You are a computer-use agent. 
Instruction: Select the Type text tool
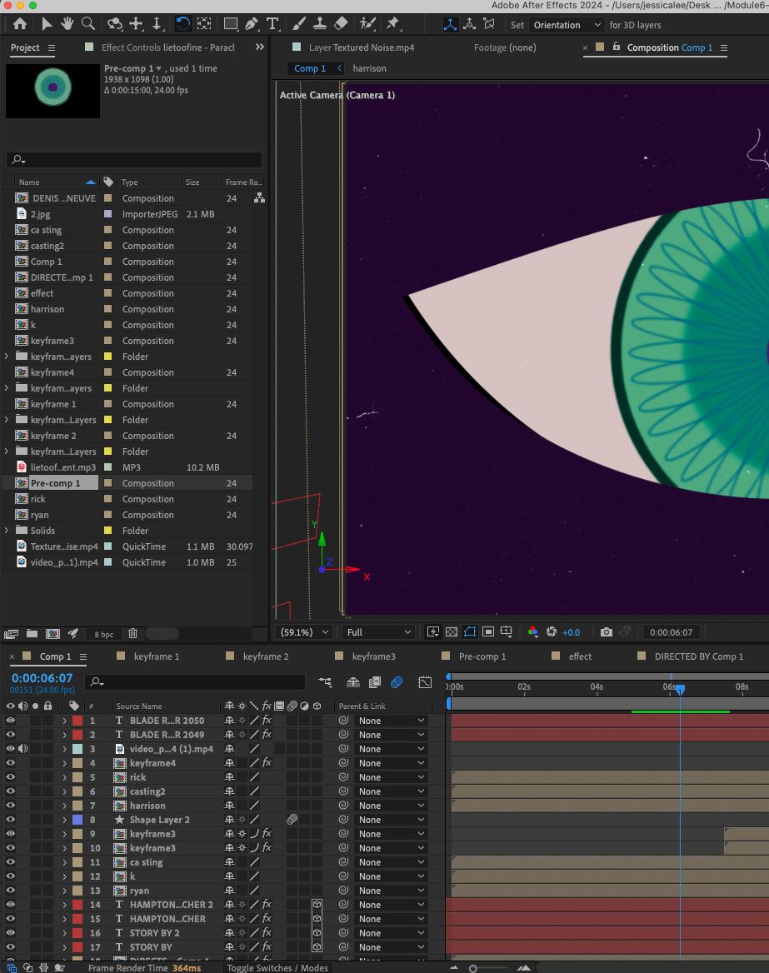[272, 24]
